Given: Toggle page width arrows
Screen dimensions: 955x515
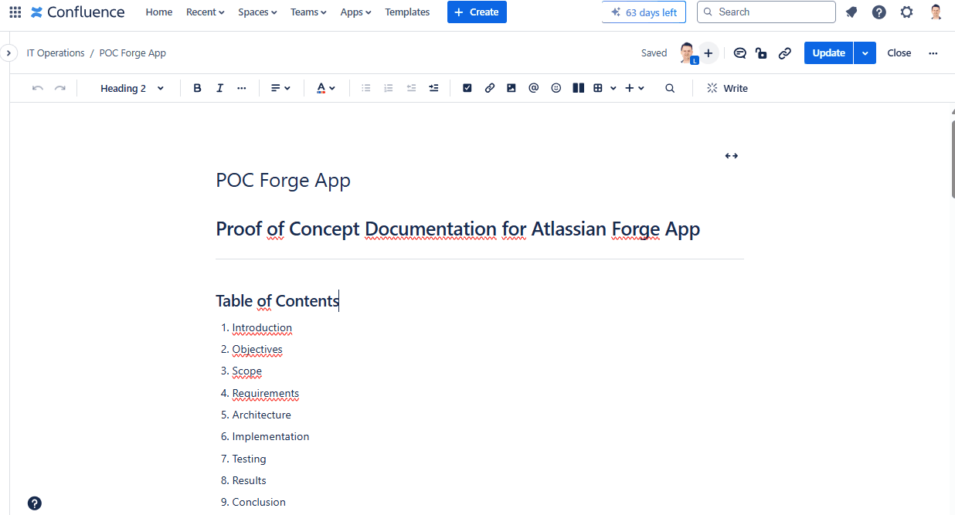Looking at the screenshot, I should tap(731, 156).
